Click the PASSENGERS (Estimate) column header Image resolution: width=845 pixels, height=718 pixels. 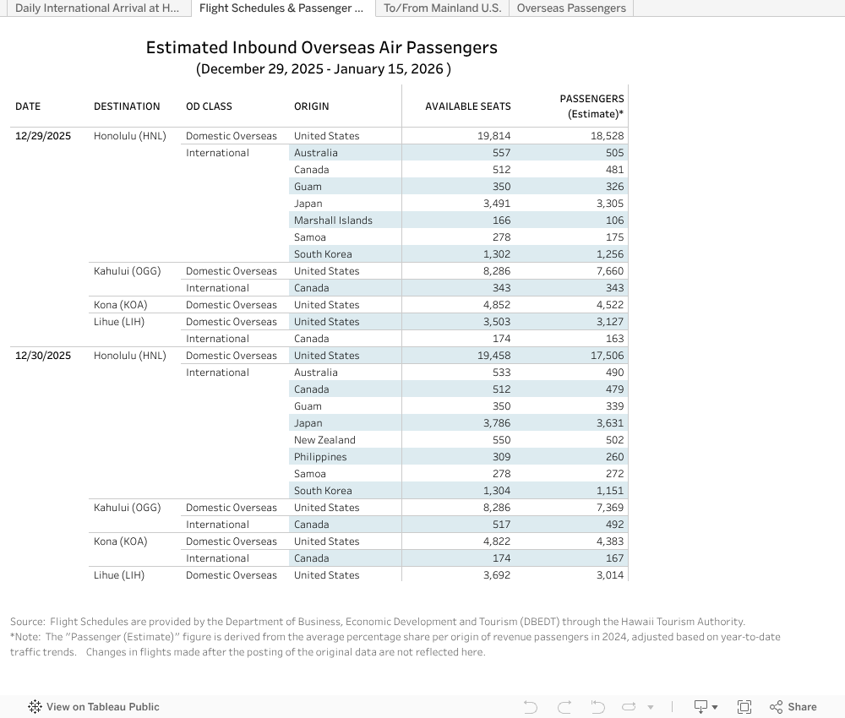(x=591, y=106)
